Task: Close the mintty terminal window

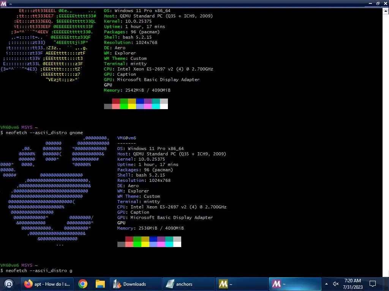Action: (386, 3)
